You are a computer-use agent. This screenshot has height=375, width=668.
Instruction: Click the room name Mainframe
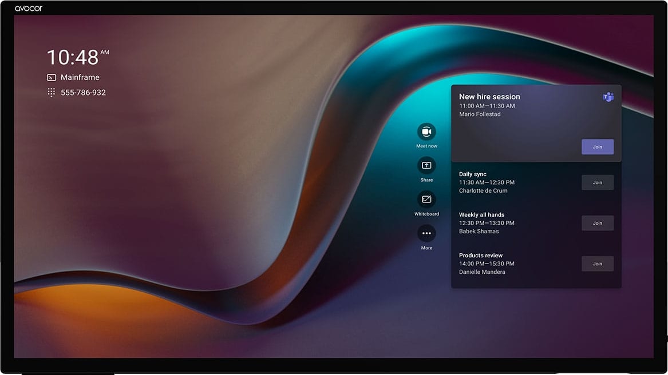click(x=80, y=78)
